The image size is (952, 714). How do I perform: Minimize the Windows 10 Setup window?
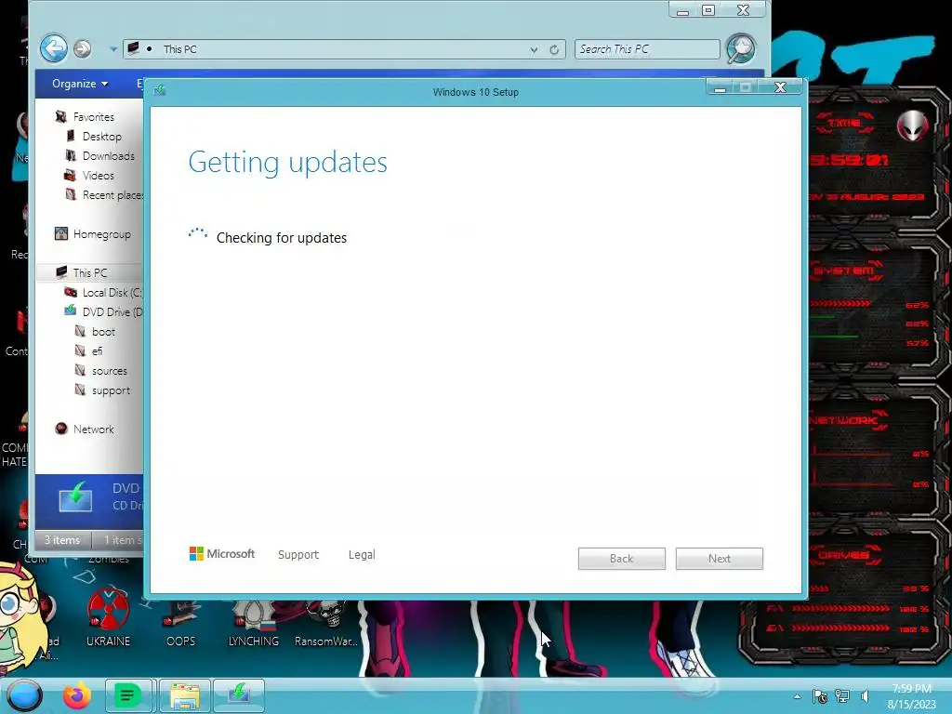pos(721,87)
